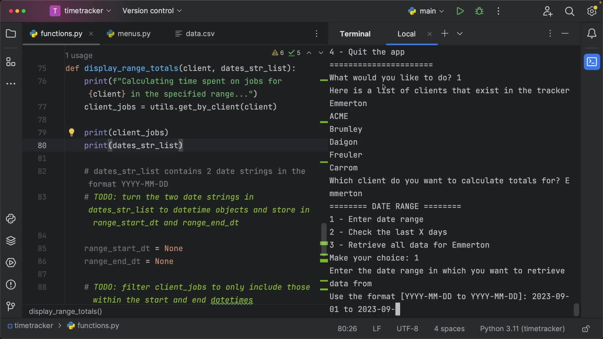603x339 pixels.
Task: Open the Python Console tool window
Action: (x=11, y=219)
